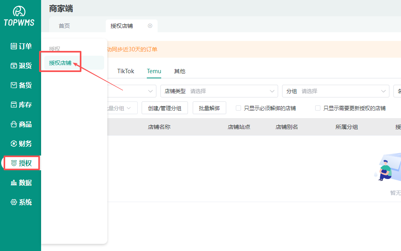
Task: Open the 库存 inventory sidebar icon
Action: pyautogui.click(x=14, y=105)
